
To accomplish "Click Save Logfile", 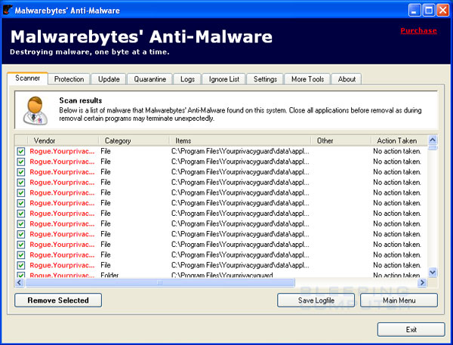I will click(316, 300).
